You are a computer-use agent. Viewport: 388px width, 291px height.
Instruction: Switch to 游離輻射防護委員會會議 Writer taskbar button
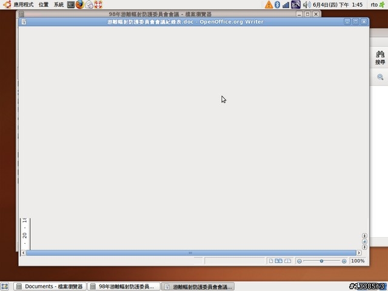(x=198, y=287)
